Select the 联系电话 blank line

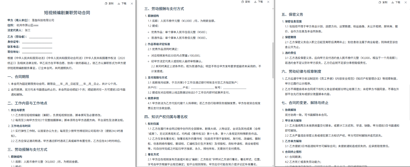click(37, 47)
